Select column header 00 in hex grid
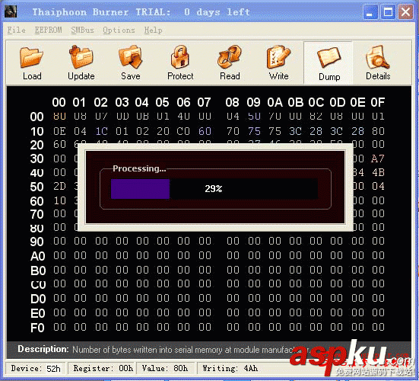This screenshot has width=419, height=381. 59,102
